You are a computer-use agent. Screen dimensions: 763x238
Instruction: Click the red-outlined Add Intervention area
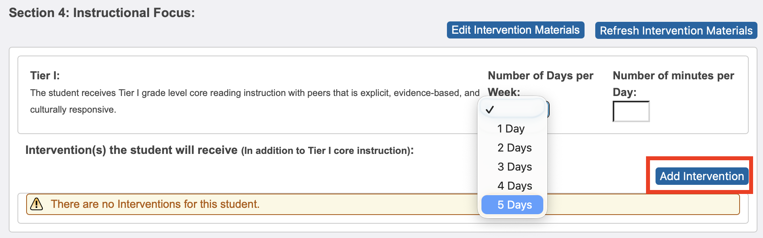pos(700,176)
